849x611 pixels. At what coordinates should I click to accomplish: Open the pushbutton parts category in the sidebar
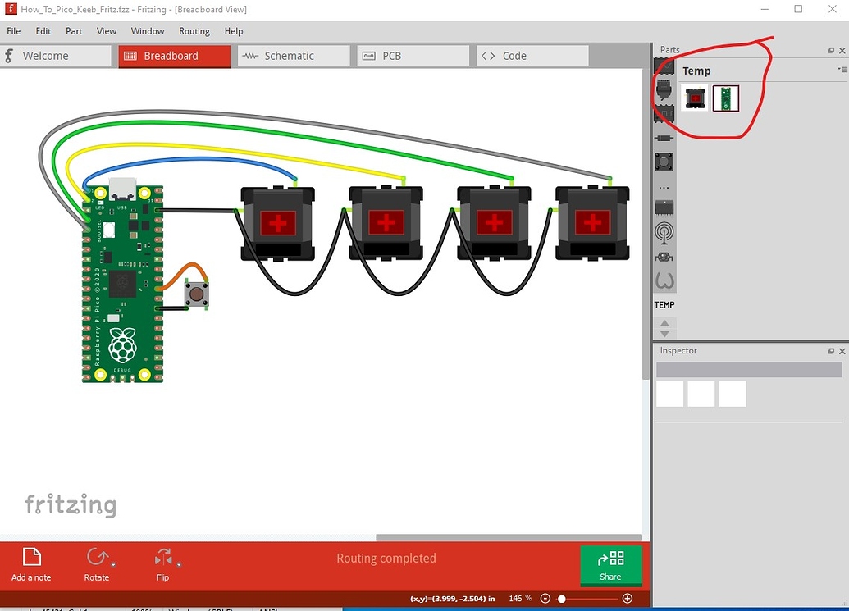coord(664,162)
